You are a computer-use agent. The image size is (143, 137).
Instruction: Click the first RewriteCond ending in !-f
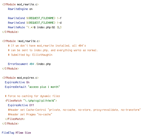click(x=35, y=18)
